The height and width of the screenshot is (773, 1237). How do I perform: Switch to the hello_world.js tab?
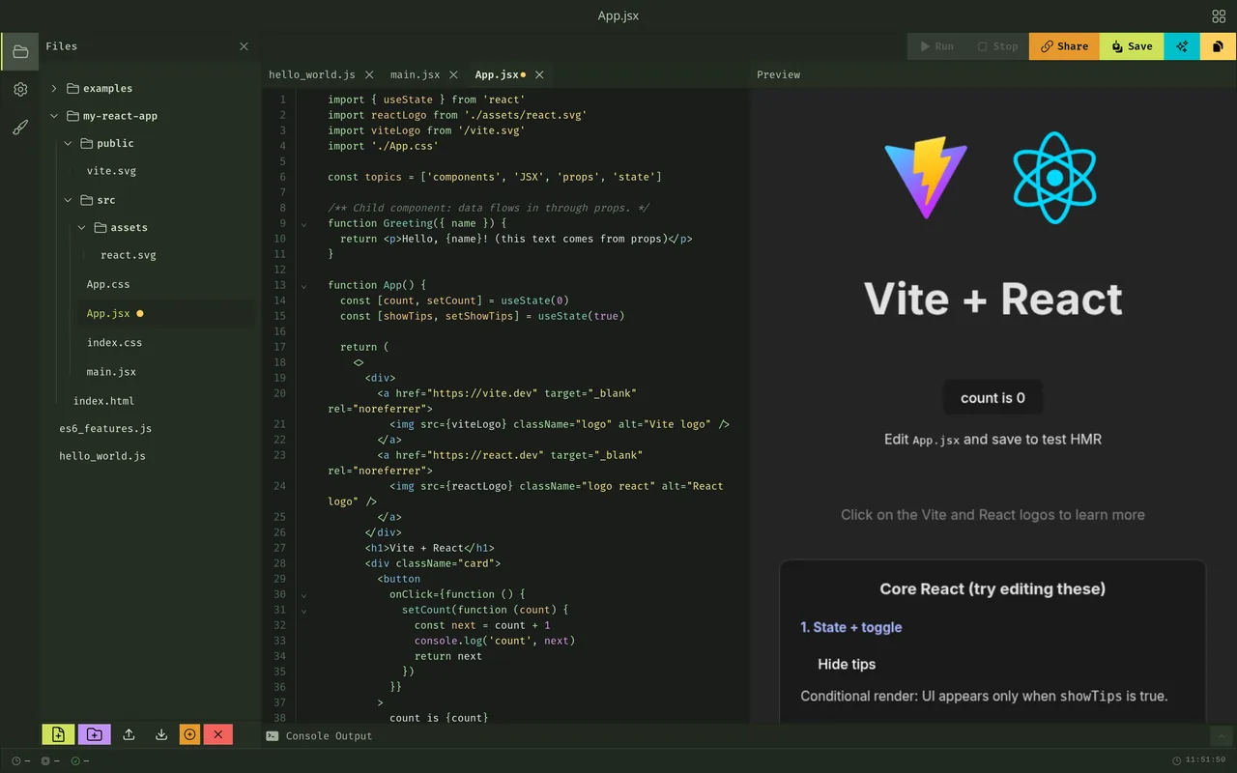(311, 74)
